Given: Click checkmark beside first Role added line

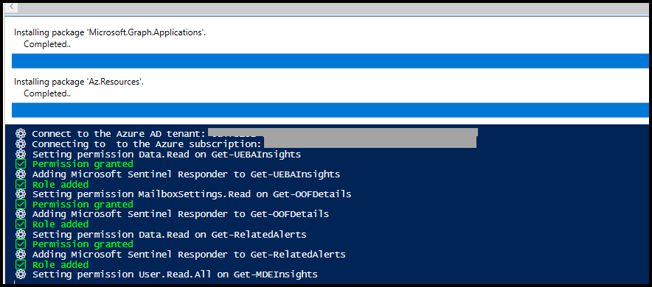Looking at the screenshot, I should 21,184.
